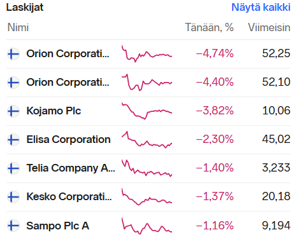304x244 pixels.
Task: Sort by the Tänään, % column header
Action: (x=209, y=27)
